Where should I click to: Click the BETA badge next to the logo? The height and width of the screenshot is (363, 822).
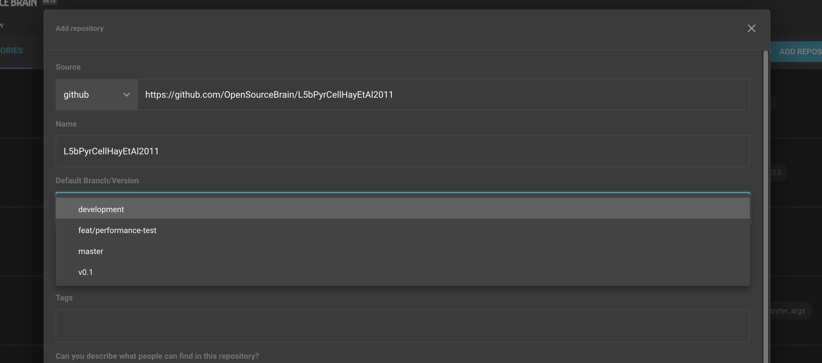point(49,2)
